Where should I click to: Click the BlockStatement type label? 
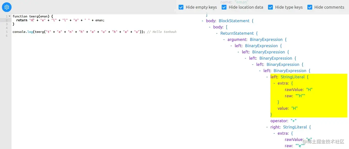click(x=234, y=21)
